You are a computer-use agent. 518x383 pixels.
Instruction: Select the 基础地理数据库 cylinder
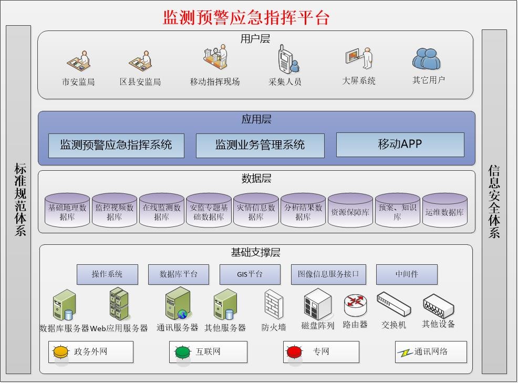67,211
